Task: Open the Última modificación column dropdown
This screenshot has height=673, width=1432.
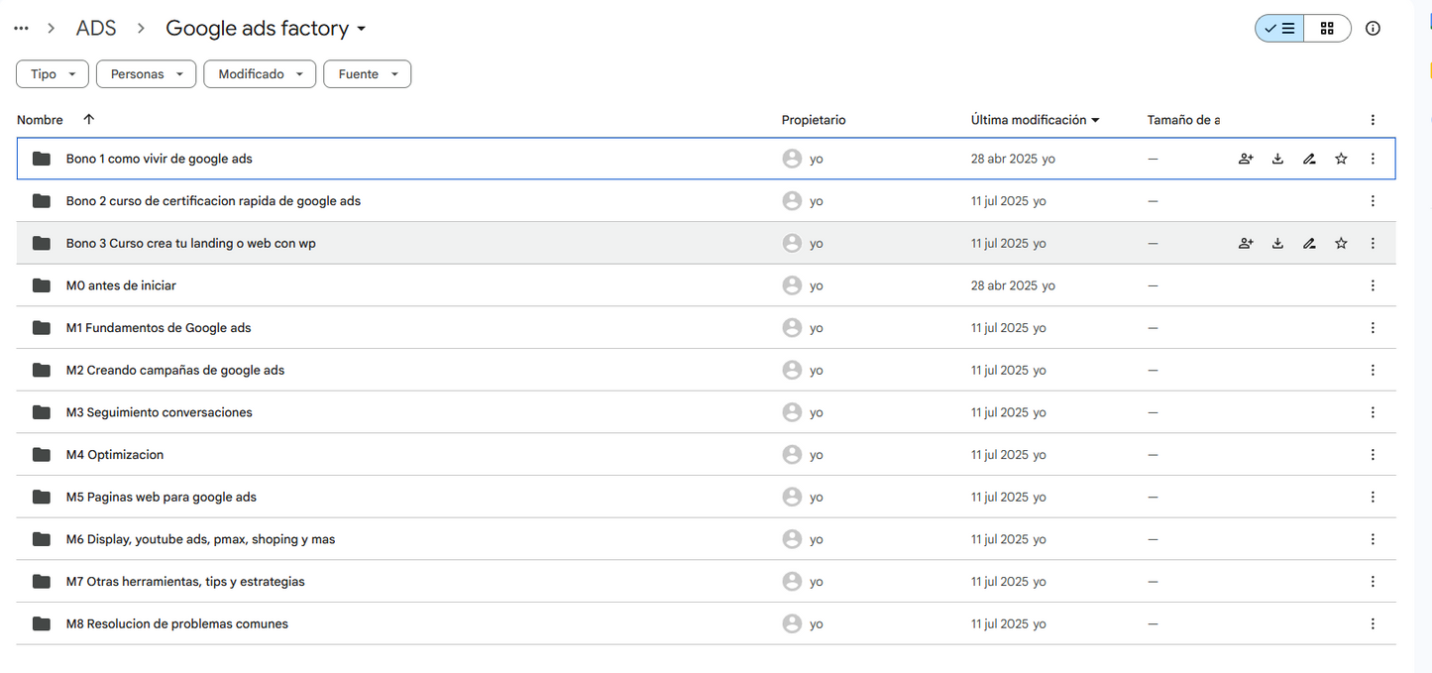Action: (x=1095, y=120)
